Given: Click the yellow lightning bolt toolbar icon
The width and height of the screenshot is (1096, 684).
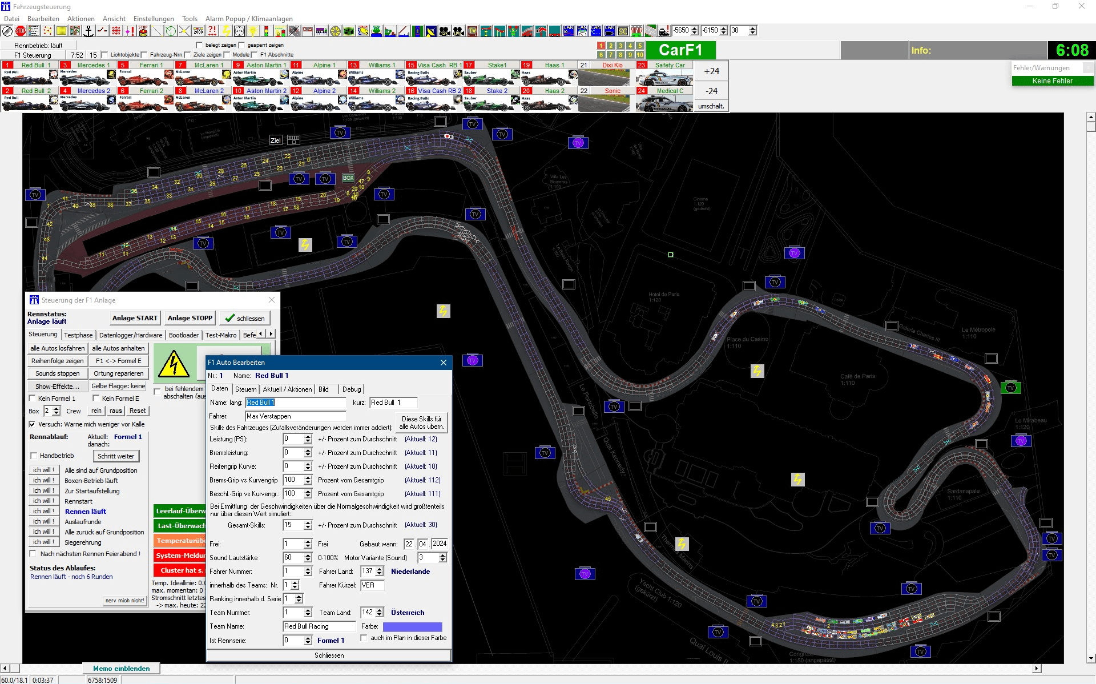Looking at the screenshot, I should click(x=226, y=31).
